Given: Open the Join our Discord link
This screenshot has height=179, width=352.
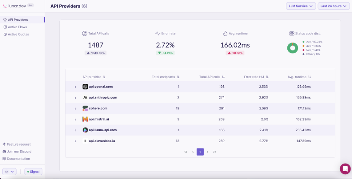Looking at the screenshot, I should pos(17,152).
